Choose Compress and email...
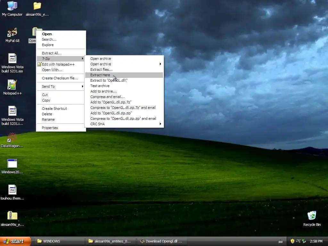Screen dimensions: 328x246 point(124,97)
